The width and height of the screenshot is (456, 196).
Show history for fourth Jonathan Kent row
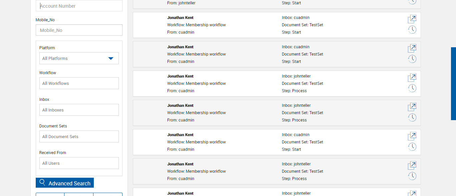[x=412, y=117]
